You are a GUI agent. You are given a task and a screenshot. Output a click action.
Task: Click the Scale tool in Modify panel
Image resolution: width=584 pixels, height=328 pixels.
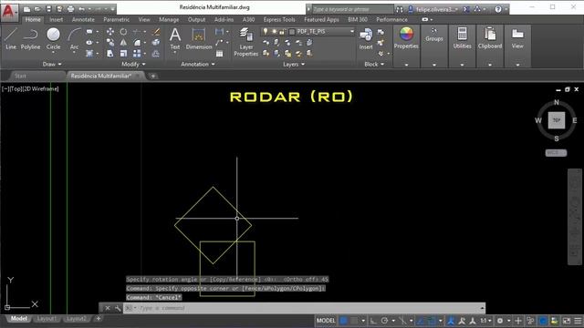click(x=123, y=54)
